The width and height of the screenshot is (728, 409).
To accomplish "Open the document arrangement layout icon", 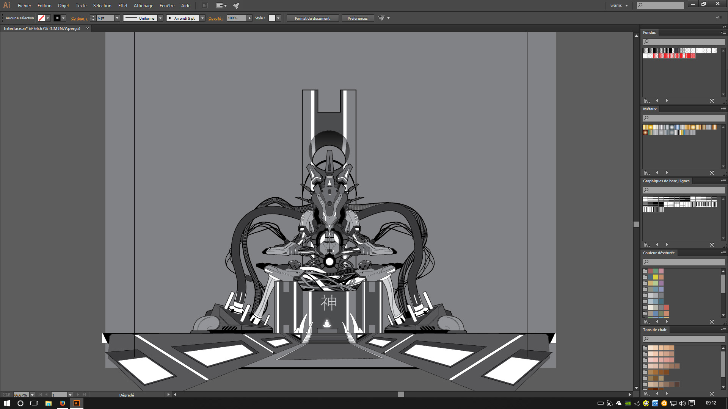I will click(x=221, y=6).
